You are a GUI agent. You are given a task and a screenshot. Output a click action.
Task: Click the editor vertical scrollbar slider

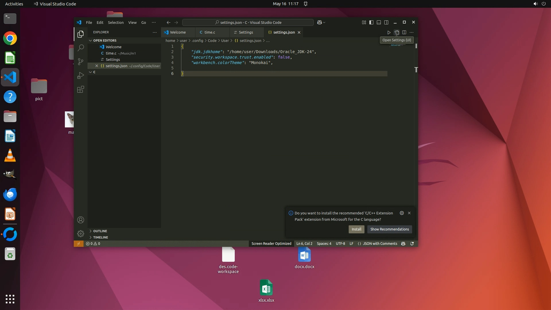pyautogui.click(x=416, y=46)
